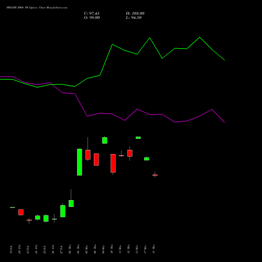Click the 11 Mar date label
This screenshot has height=262, width=262.
[x=120, y=249]
